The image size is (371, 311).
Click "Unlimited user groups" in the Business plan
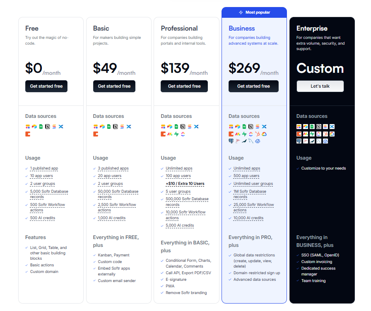click(x=253, y=184)
